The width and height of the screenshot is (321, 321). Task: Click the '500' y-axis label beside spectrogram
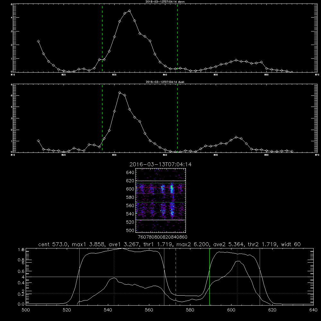pyautogui.click(x=130, y=230)
